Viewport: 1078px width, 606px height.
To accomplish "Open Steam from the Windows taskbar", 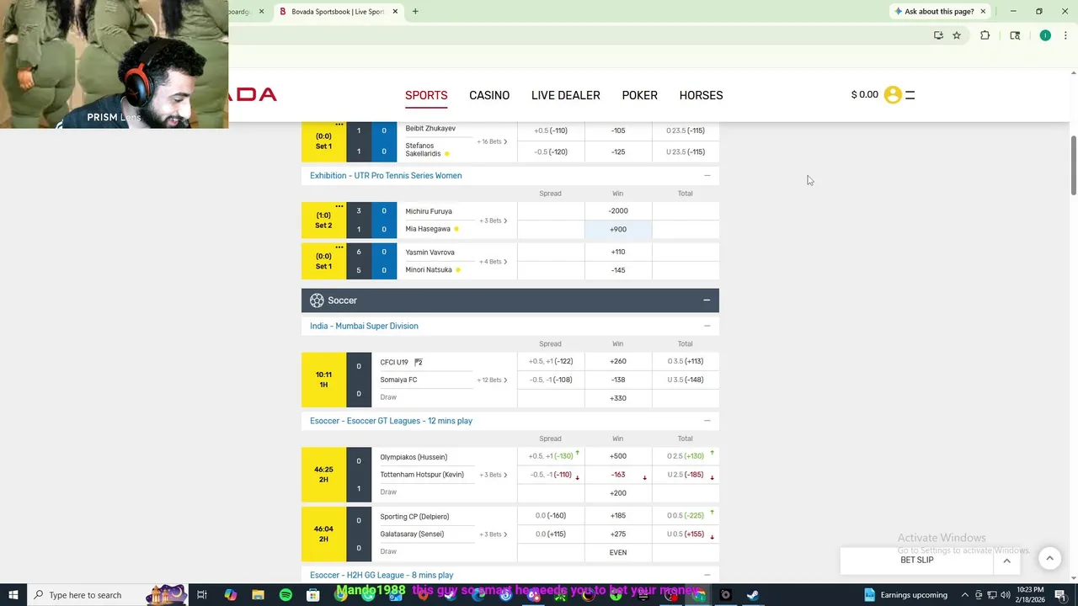I will click(753, 595).
